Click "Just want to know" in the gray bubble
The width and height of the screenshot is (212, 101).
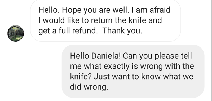(128, 76)
